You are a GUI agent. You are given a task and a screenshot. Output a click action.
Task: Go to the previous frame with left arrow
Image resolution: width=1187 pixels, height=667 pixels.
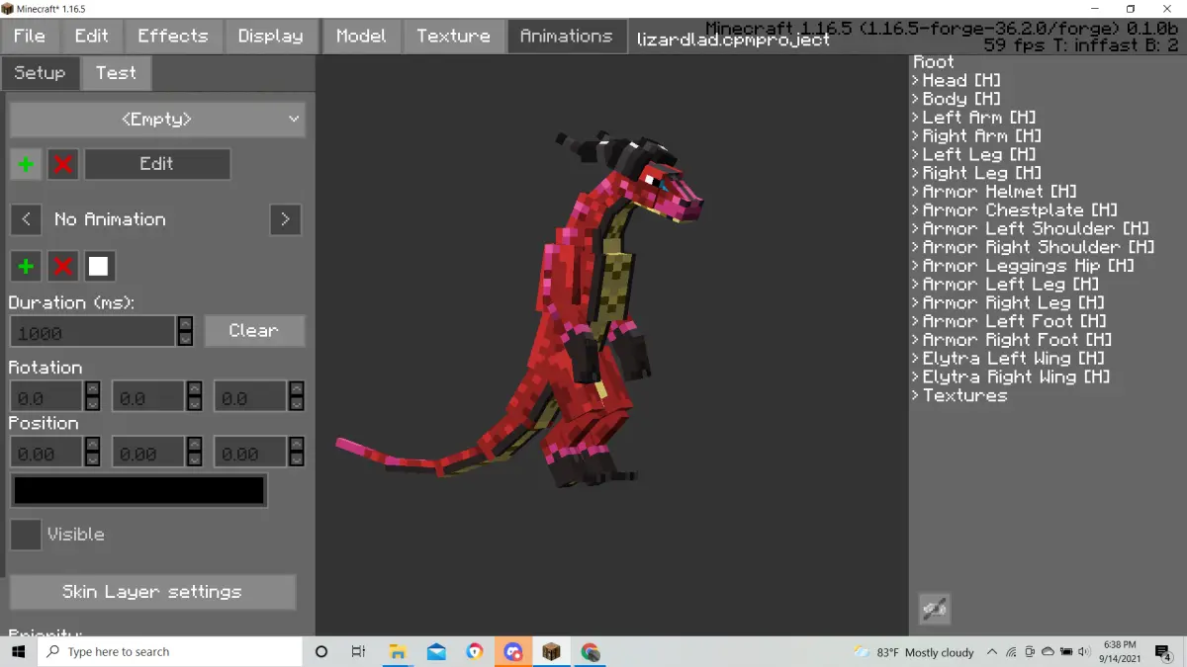(x=26, y=219)
